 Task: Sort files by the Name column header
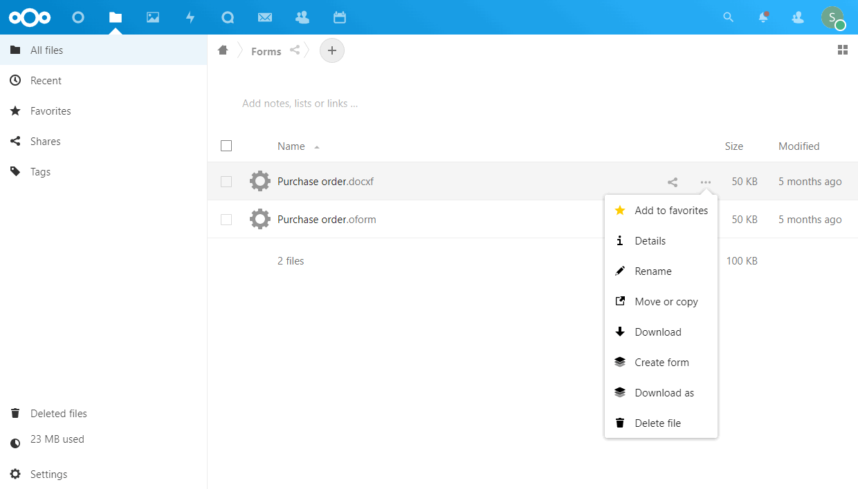click(x=291, y=146)
